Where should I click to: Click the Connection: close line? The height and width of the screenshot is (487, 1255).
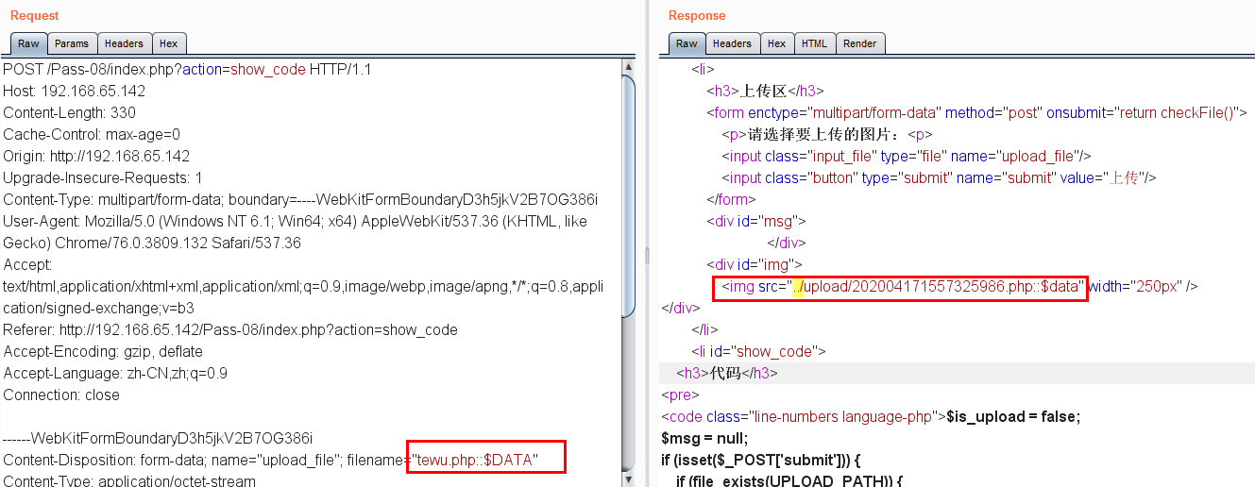[61, 395]
